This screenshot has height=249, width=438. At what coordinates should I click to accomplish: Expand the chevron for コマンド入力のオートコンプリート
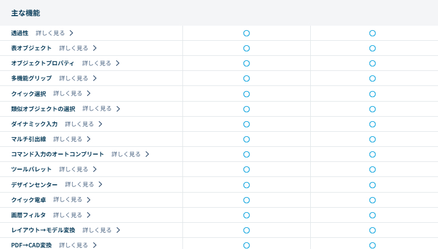[147, 154]
